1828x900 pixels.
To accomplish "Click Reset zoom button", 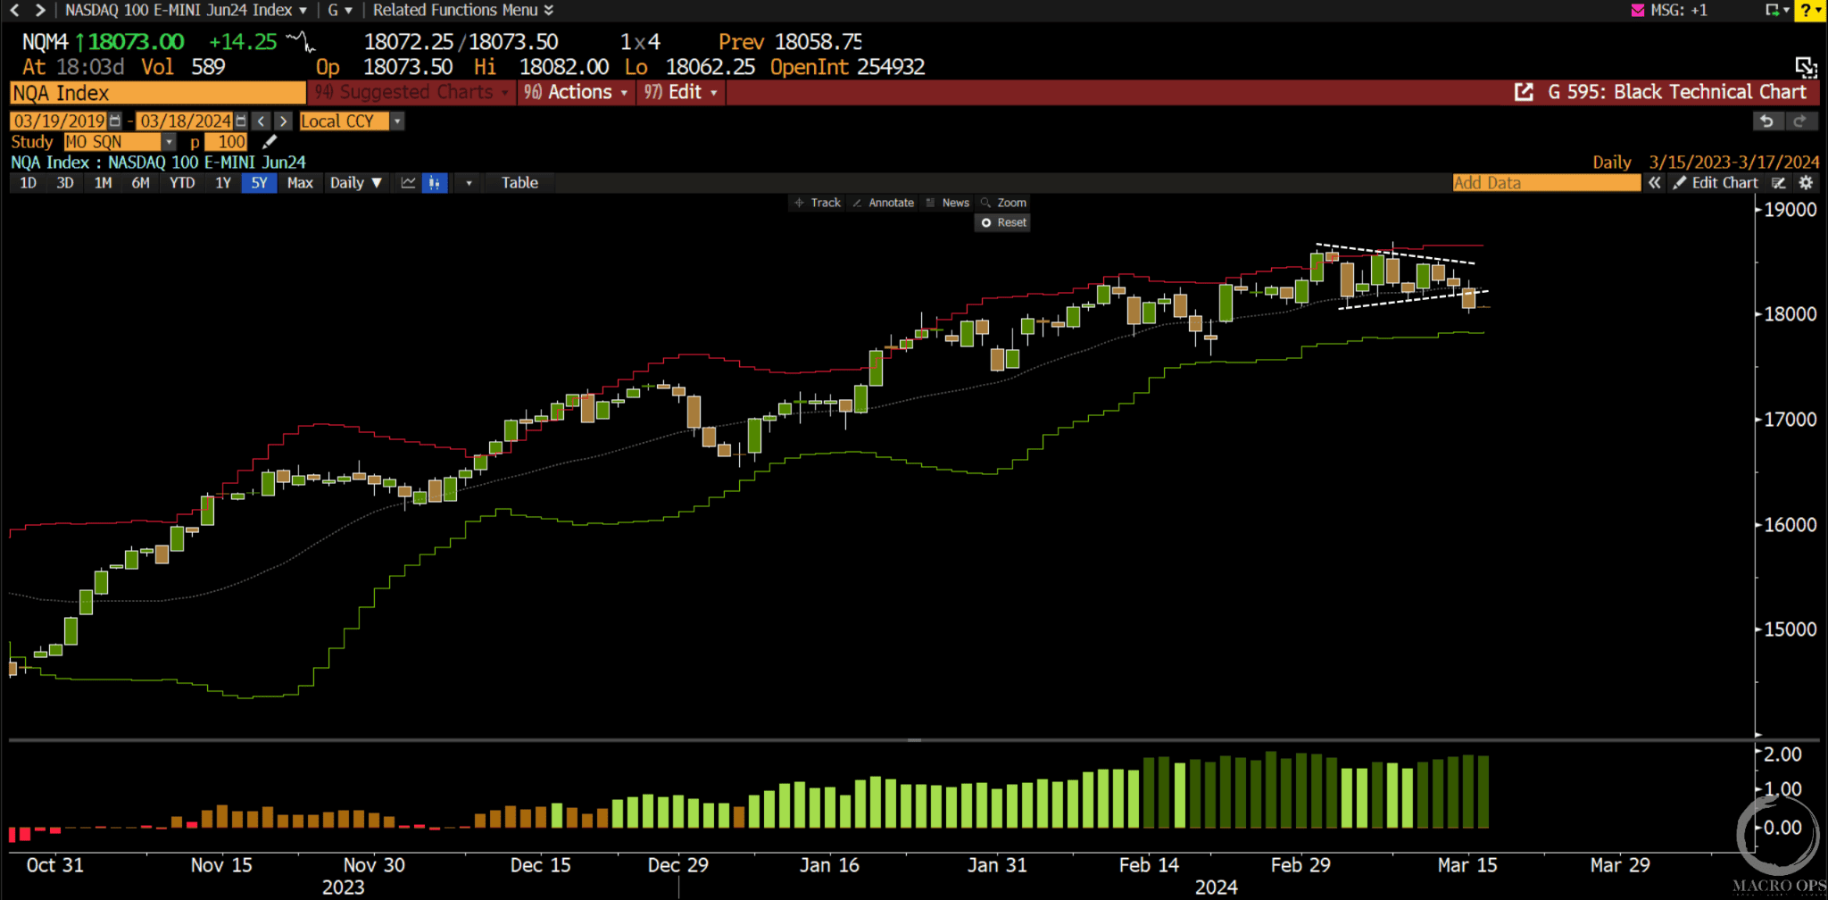I will click(1003, 222).
